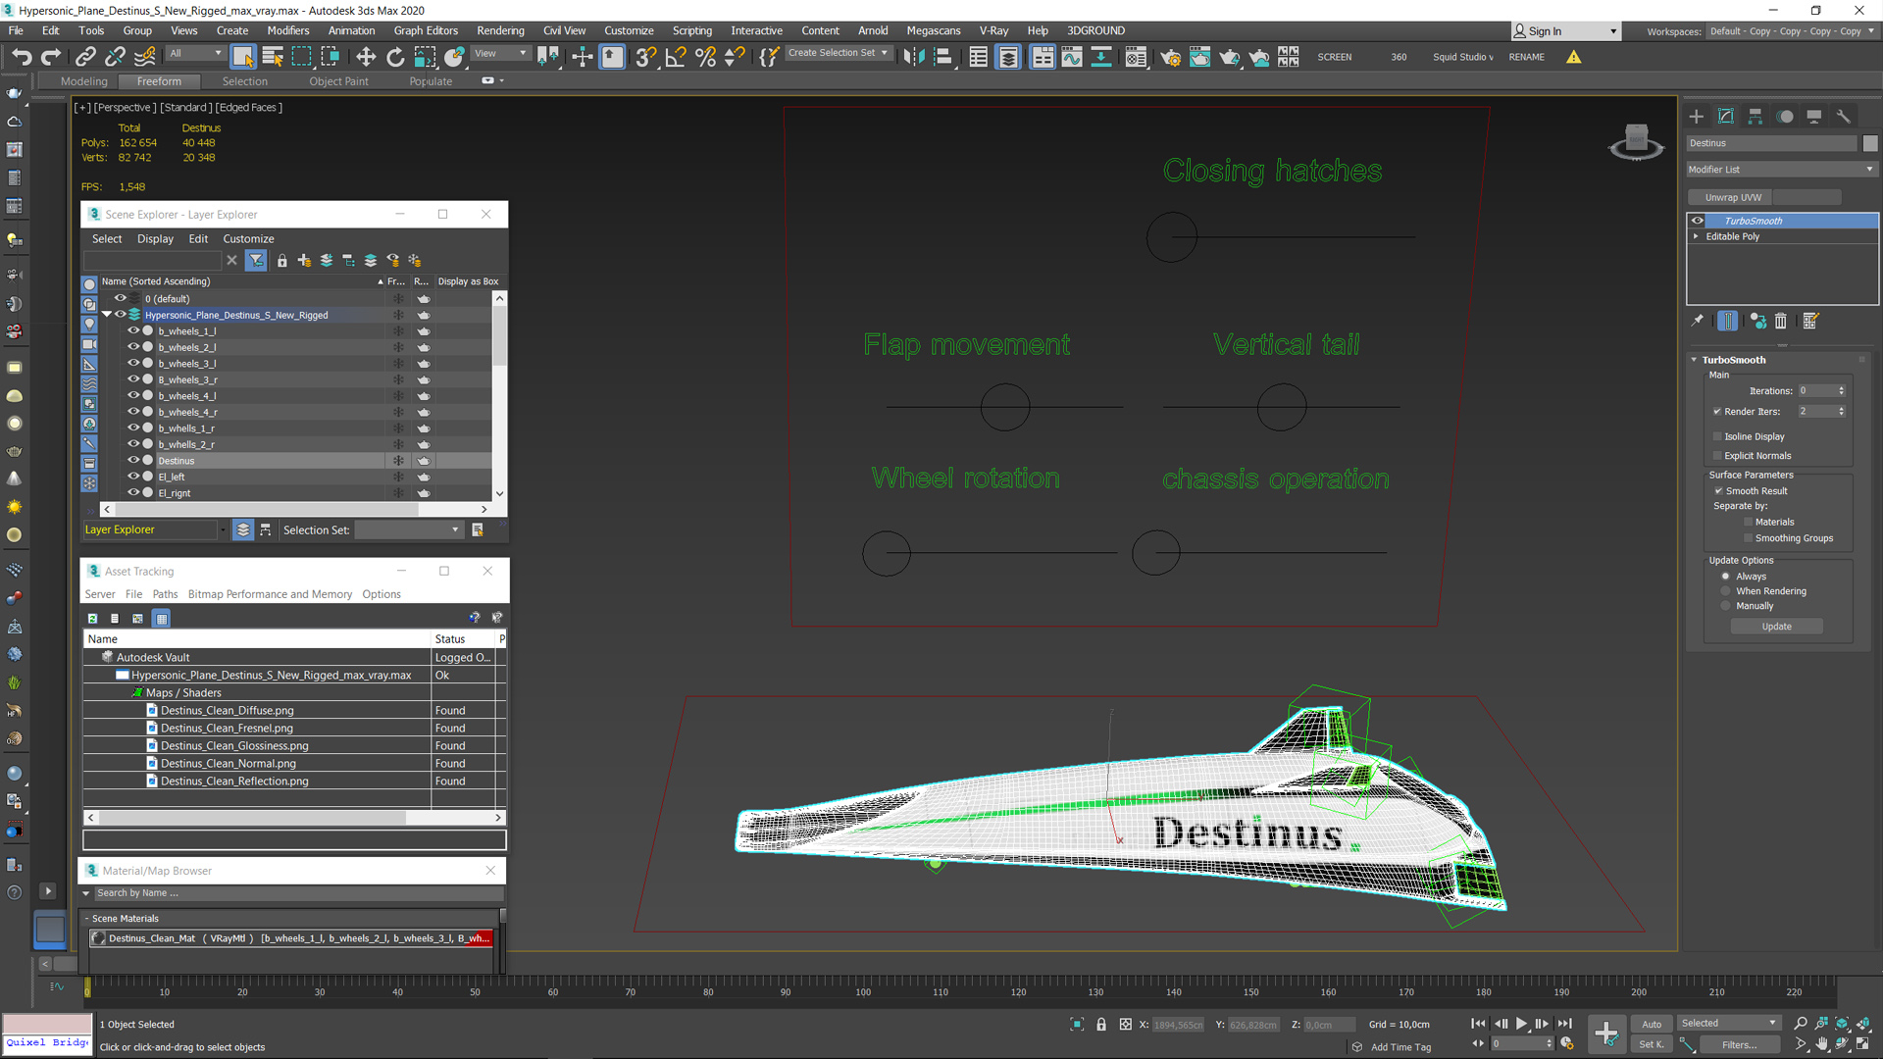
Task: Choose Select and Scale tool
Action: (425, 57)
